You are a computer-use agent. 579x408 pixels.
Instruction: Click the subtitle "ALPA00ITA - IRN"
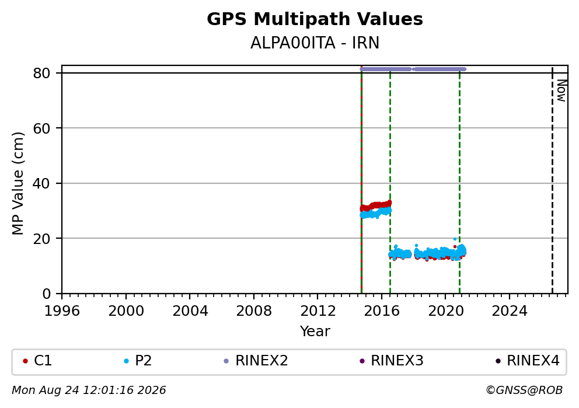coord(315,43)
